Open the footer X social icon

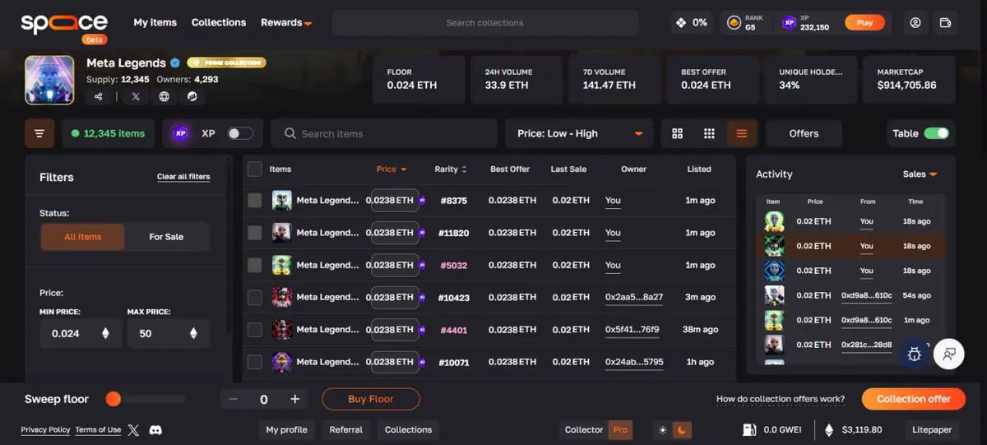coord(134,430)
